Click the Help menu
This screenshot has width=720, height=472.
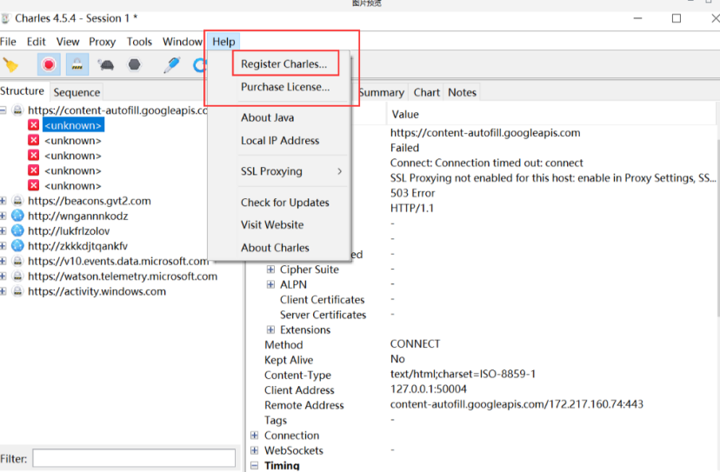click(223, 42)
